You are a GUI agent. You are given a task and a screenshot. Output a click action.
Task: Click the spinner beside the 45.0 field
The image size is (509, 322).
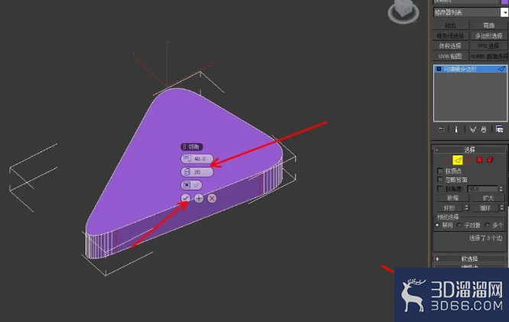[501, 189]
